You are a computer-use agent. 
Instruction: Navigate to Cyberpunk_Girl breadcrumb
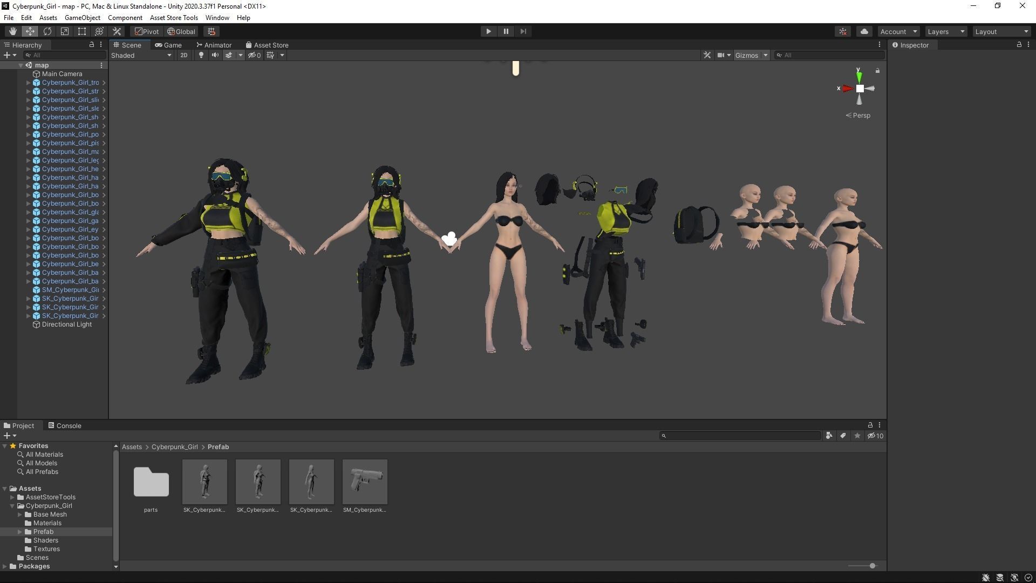pyautogui.click(x=175, y=447)
